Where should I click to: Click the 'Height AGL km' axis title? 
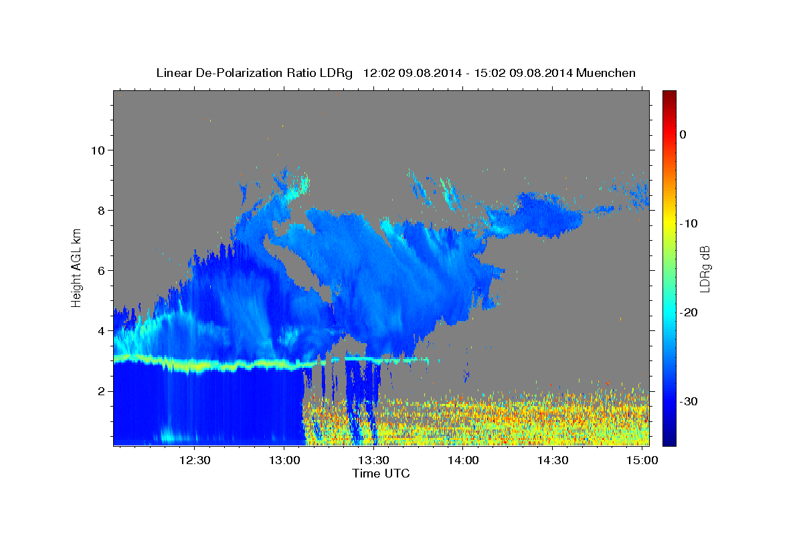(76, 267)
